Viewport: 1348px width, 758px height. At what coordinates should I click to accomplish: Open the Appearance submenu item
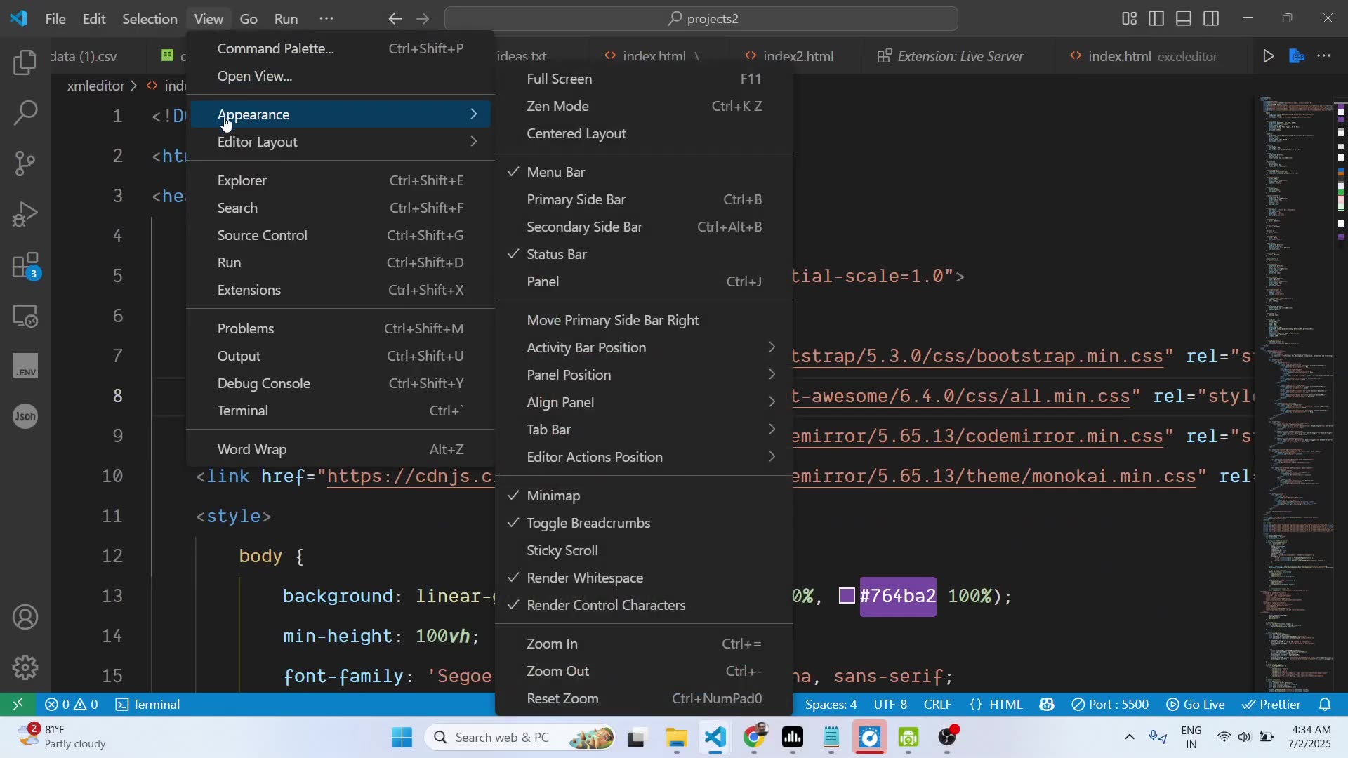[x=341, y=114]
